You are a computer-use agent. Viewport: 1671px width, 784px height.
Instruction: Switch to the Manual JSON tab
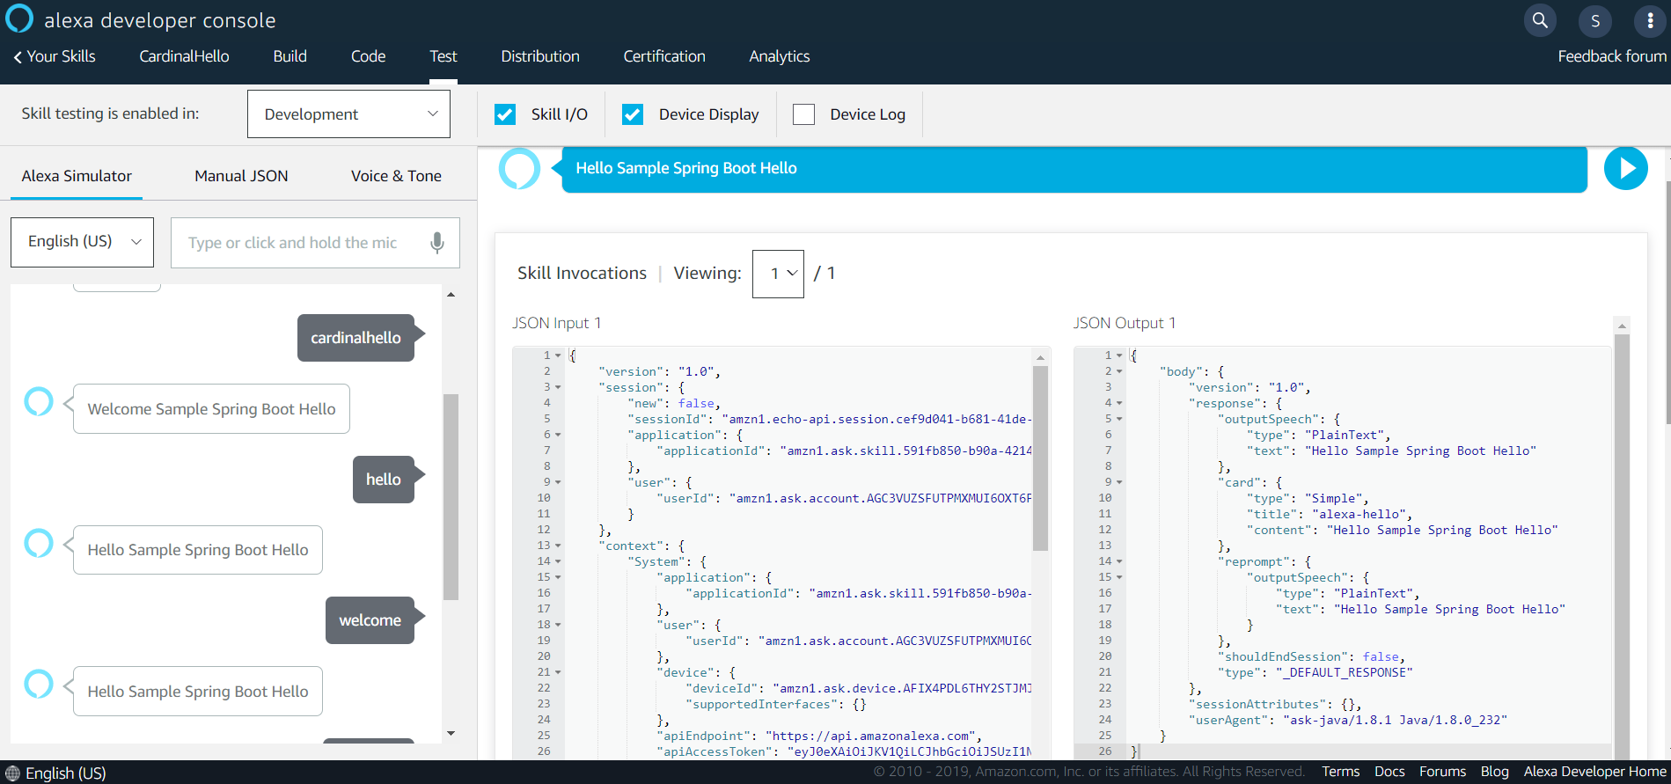(x=241, y=176)
